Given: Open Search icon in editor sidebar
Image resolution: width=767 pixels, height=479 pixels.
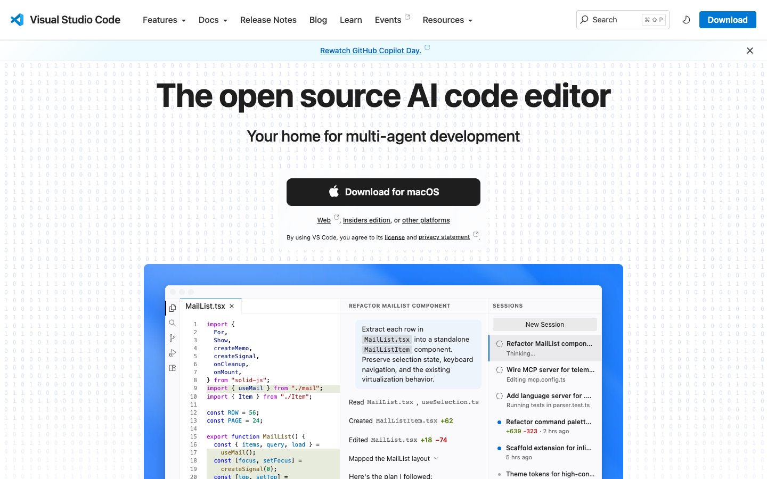Looking at the screenshot, I should [173, 323].
